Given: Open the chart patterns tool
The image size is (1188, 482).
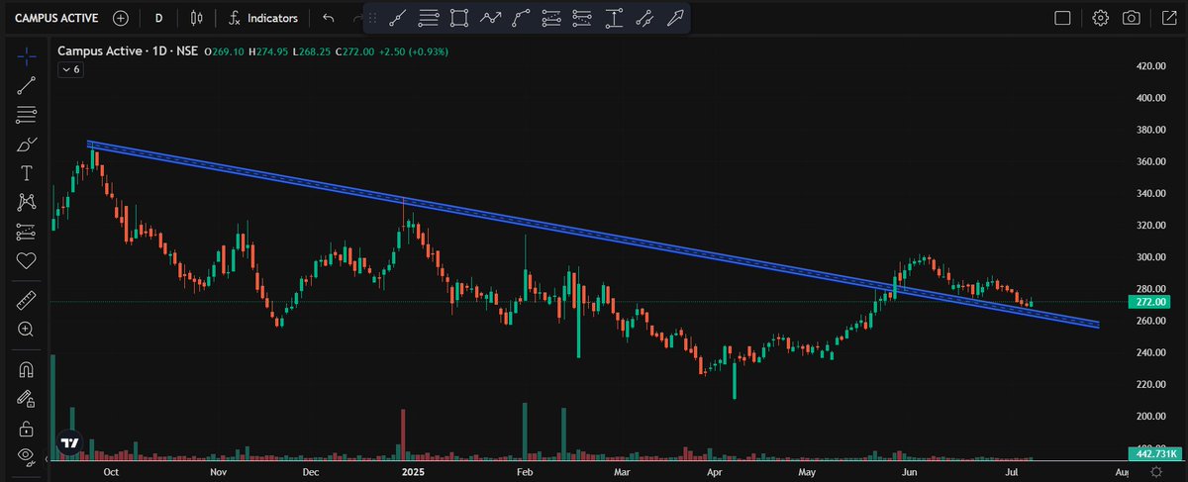Looking at the screenshot, I should (27, 202).
